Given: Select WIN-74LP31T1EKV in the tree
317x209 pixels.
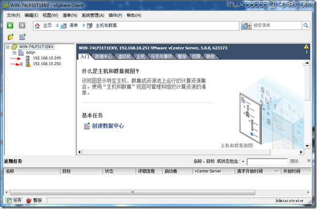Looking at the screenshot, I should tap(36, 47).
